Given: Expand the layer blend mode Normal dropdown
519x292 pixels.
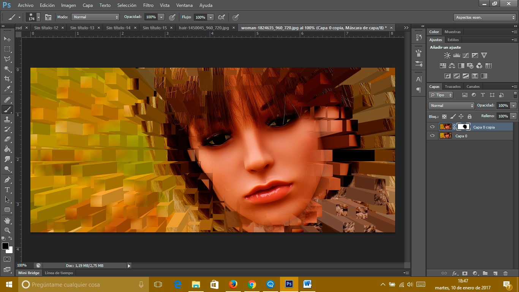Looking at the screenshot, I should pos(451,106).
